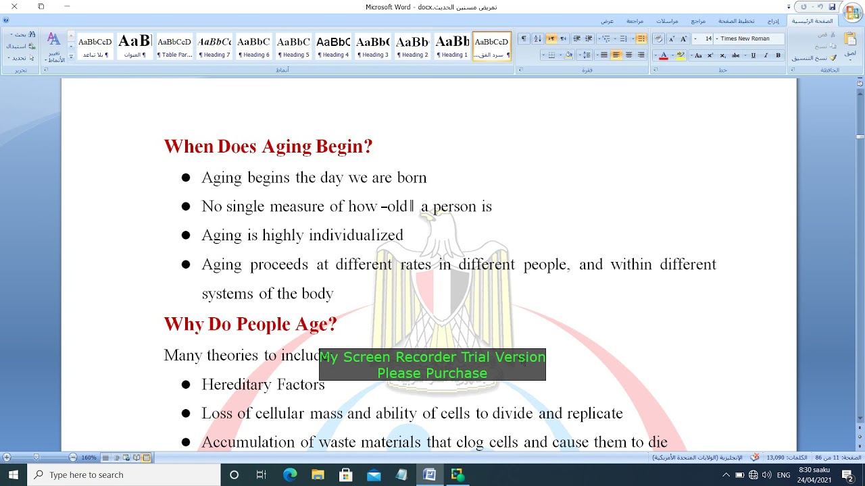Click the Multilevel list icon

click(606, 38)
